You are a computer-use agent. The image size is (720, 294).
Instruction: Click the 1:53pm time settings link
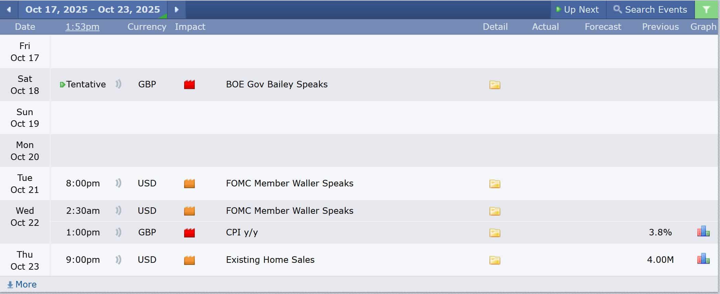[82, 27]
